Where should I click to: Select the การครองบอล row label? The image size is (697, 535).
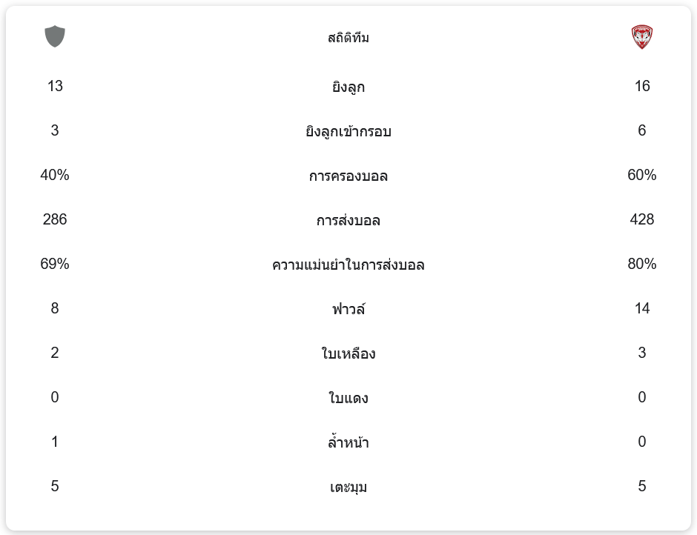point(348,176)
